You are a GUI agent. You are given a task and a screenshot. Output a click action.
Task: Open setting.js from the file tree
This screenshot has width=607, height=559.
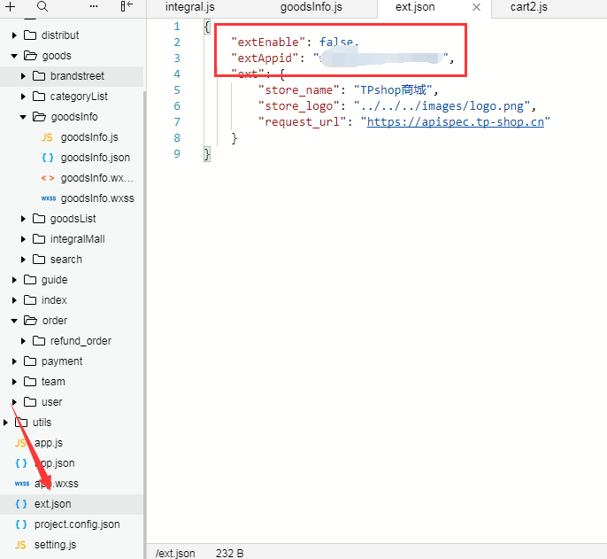click(55, 545)
